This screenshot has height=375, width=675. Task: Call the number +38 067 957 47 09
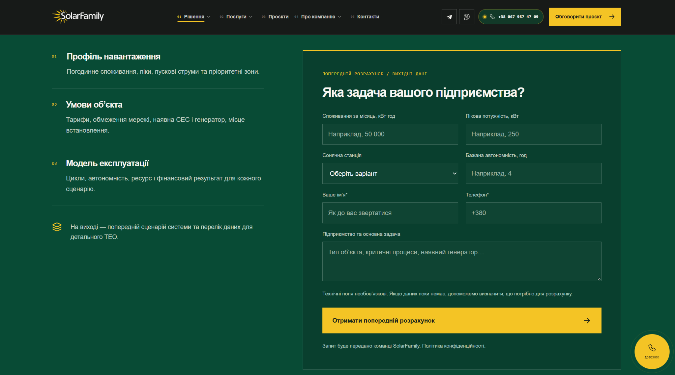511,17
